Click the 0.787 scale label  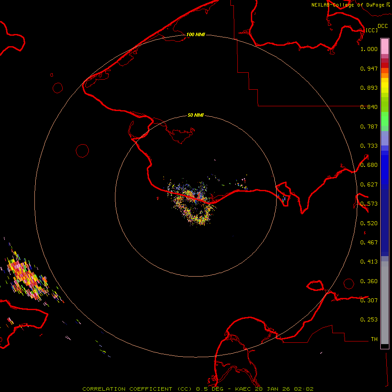[x=369, y=126]
